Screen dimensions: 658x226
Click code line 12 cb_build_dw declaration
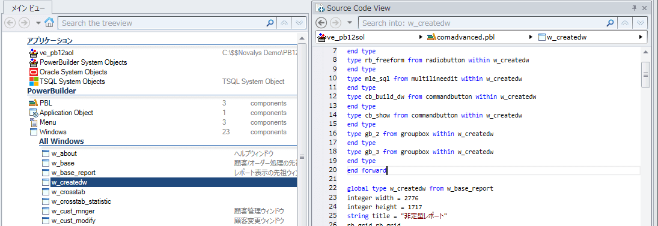tap(442, 97)
